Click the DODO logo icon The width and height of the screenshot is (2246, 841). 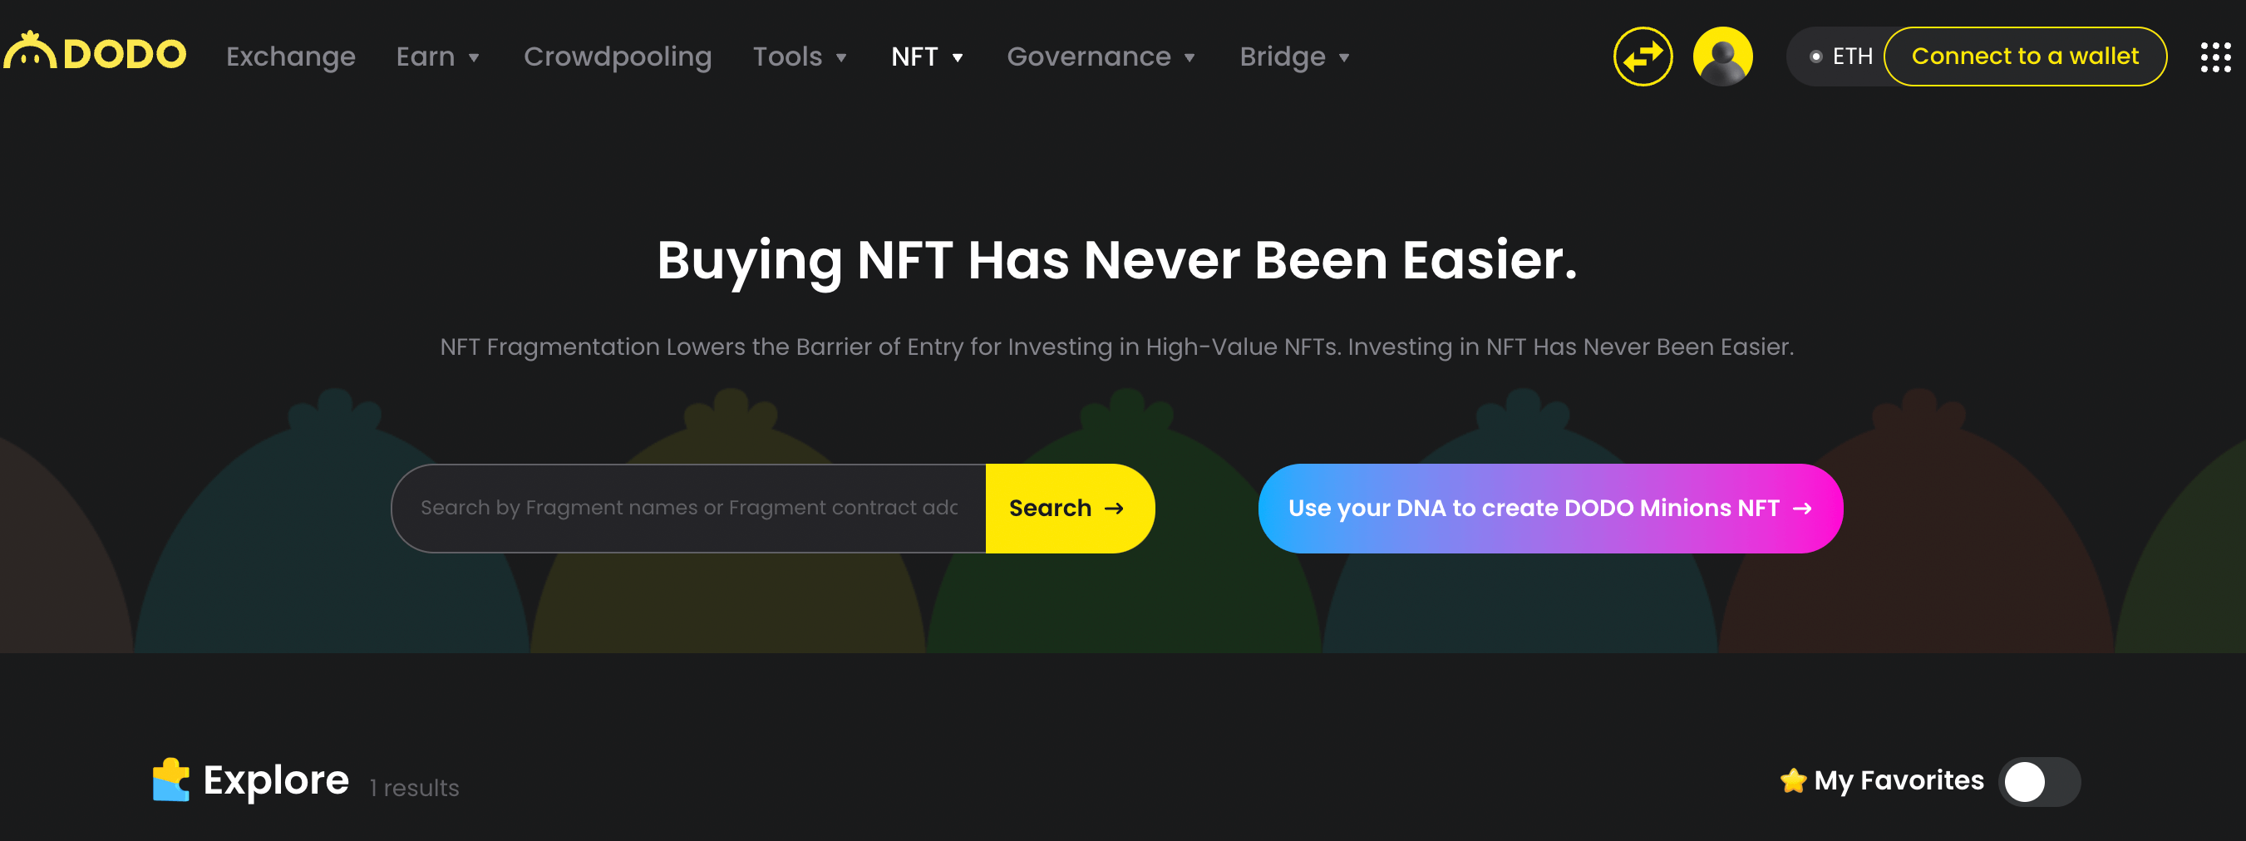(x=30, y=51)
